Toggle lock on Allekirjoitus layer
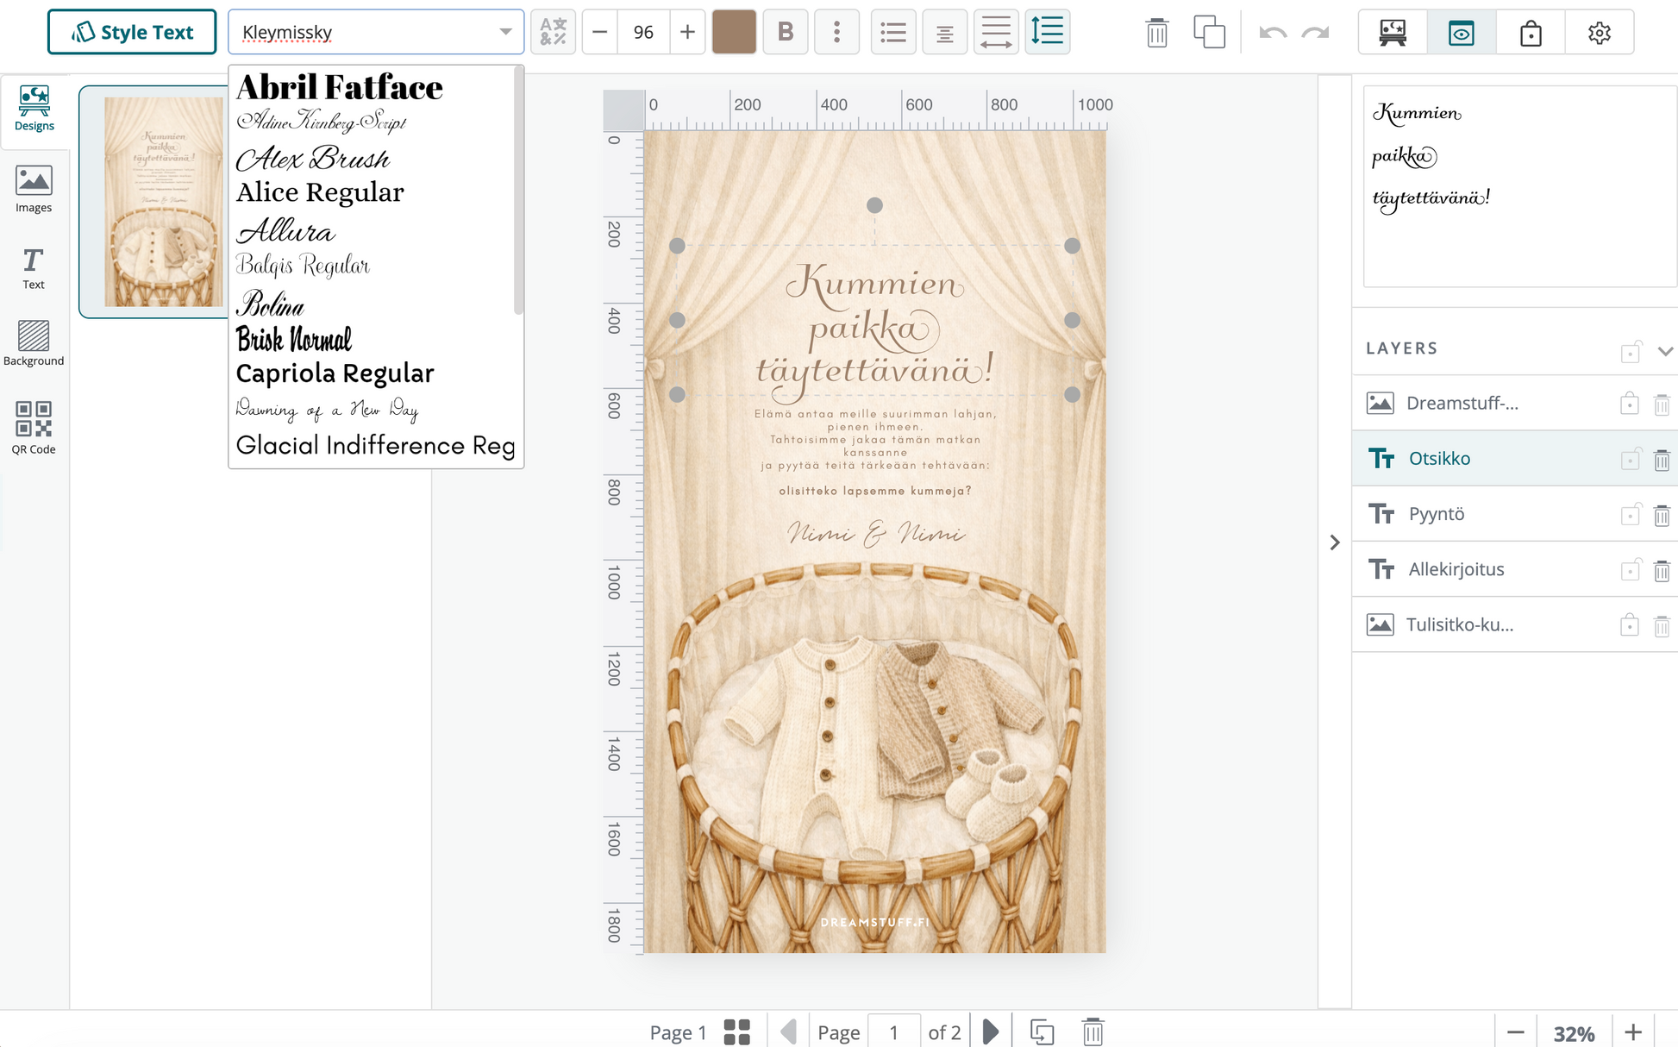Viewport: 1678px width, 1047px height. pyautogui.click(x=1630, y=569)
